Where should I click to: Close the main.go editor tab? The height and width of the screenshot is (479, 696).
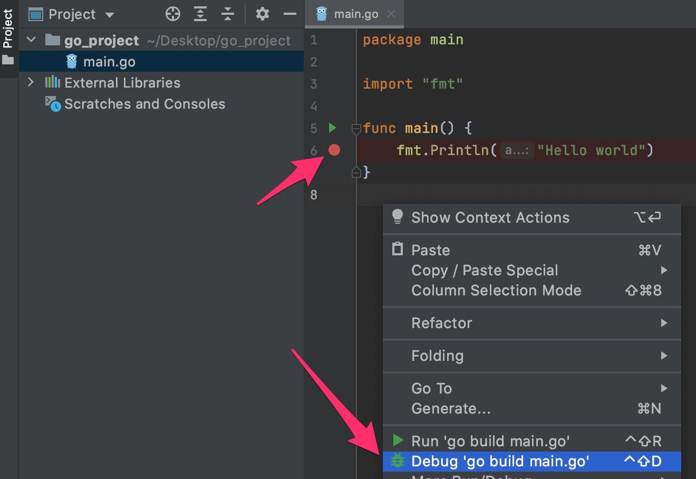[391, 14]
